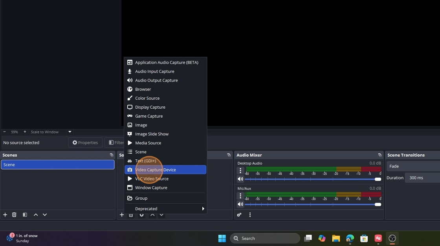Open the Properties button

tap(85, 142)
